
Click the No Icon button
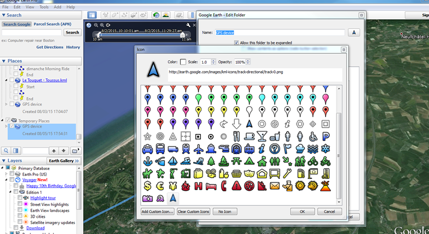point(224,211)
